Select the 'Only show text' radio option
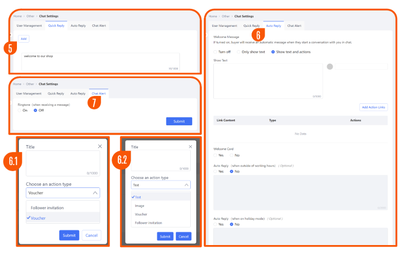 (x=239, y=52)
